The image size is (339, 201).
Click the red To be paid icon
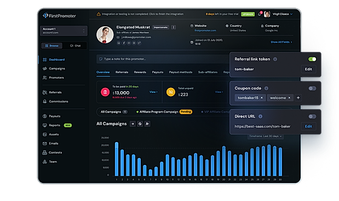105,92
